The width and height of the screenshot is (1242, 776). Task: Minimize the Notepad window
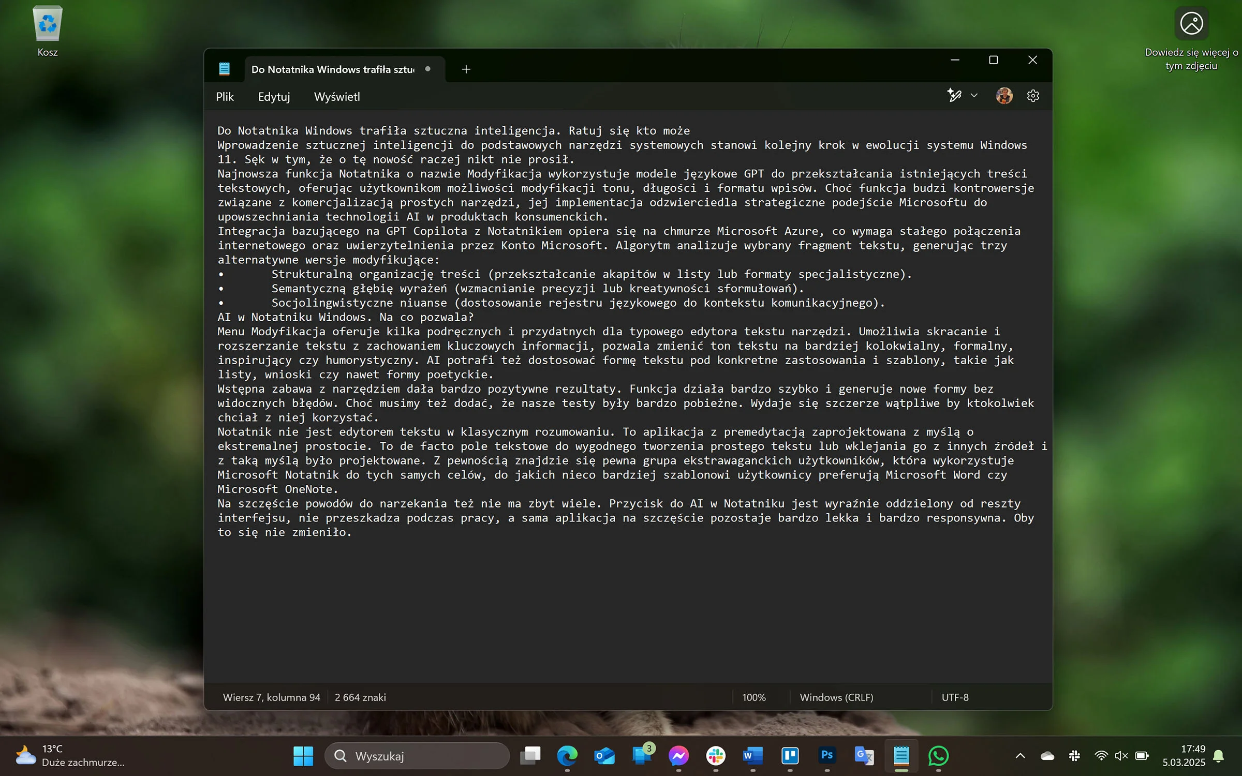pos(955,60)
